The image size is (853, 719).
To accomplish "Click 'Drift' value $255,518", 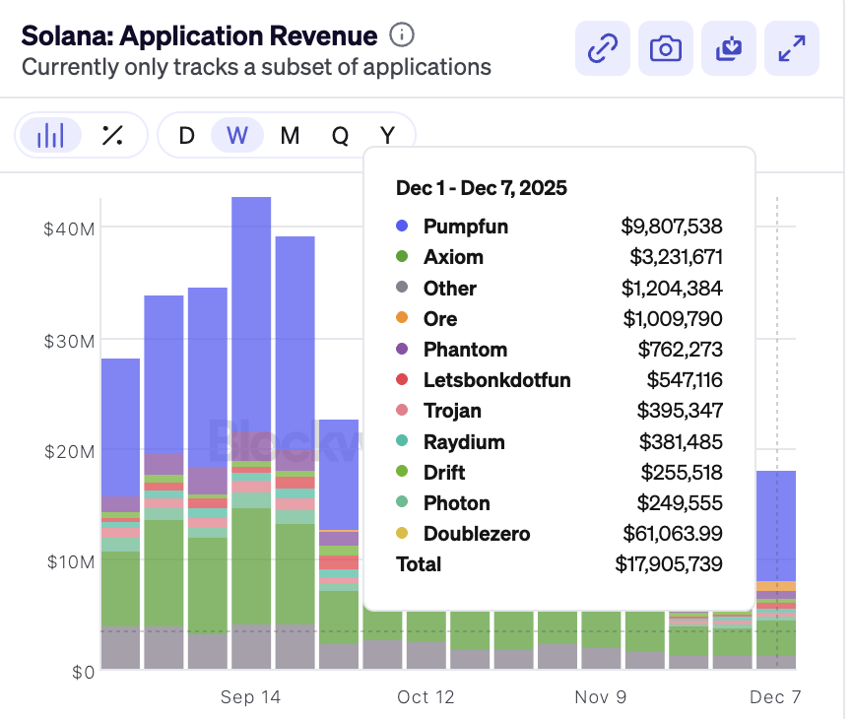I will pyautogui.click(x=682, y=472).
